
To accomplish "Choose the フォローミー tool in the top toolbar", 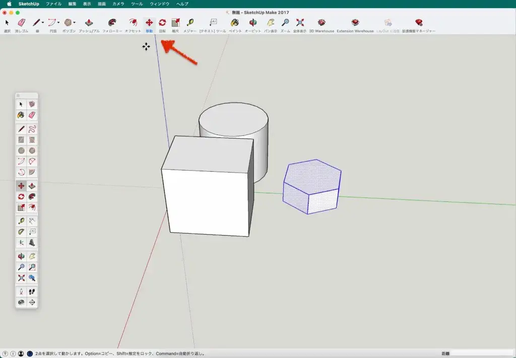I will pyautogui.click(x=112, y=23).
